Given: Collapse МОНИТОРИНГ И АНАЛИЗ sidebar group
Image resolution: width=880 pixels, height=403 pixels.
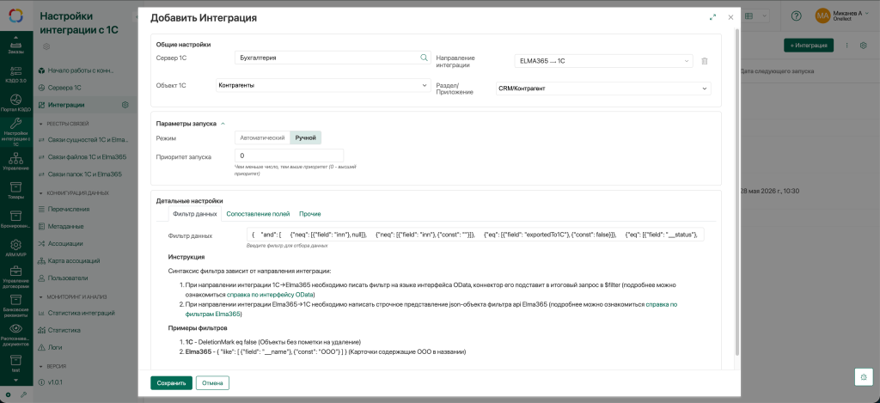Looking at the screenshot, I should click(41, 296).
